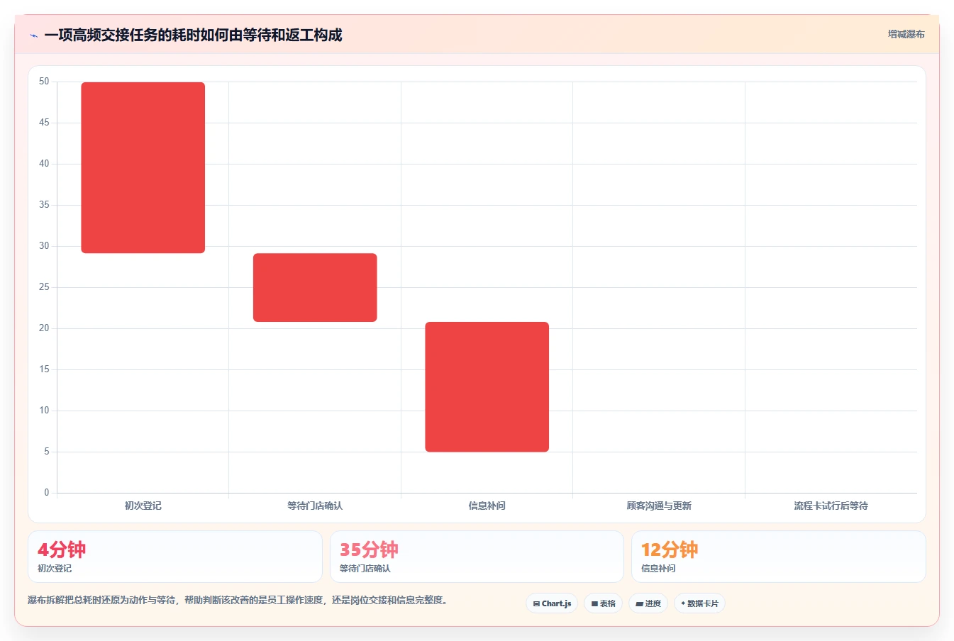The height and width of the screenshot is (641, 954).
Task: Click the y-axis value 10
Action: (44, 411)
